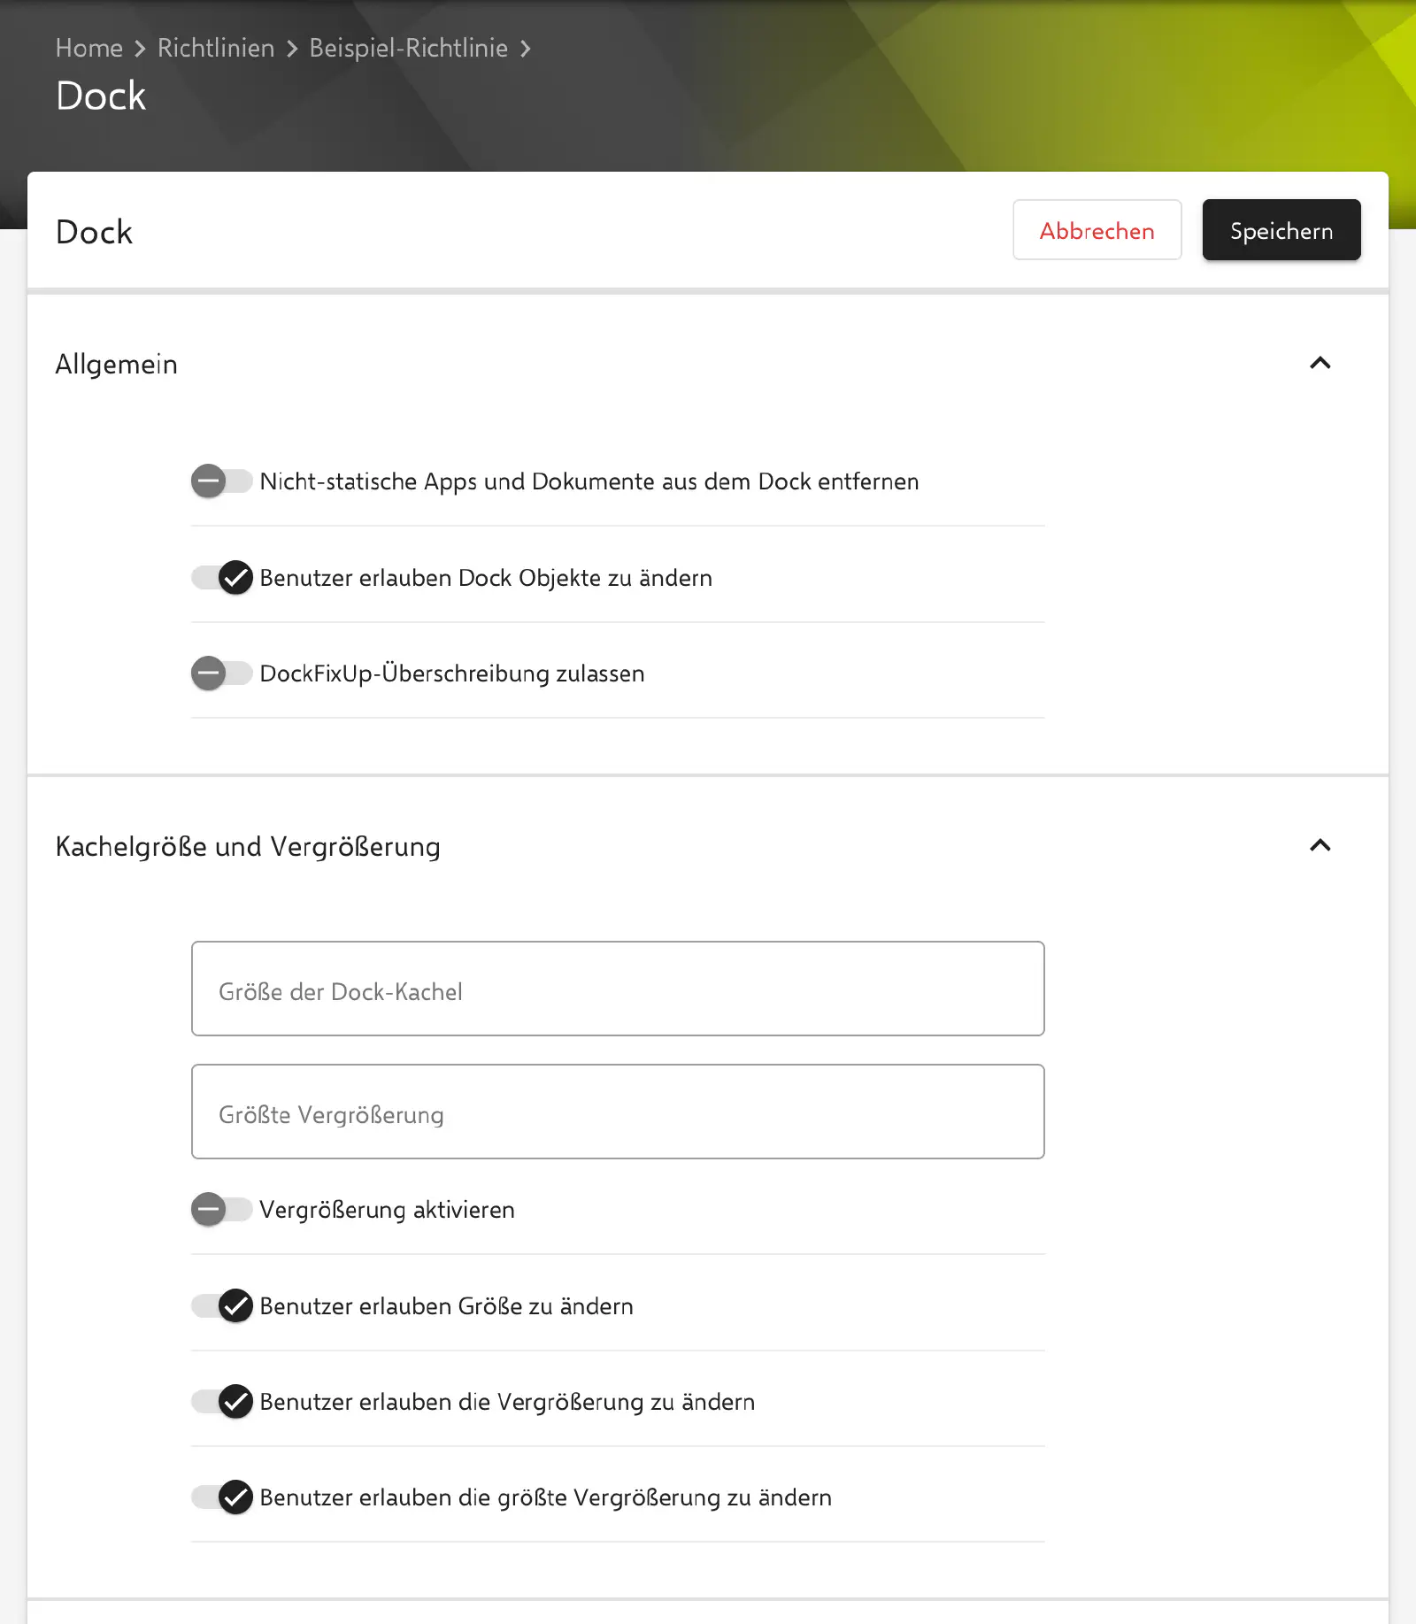The height and width of the screenshot is (1624, 1416).
Task: Open Richtlinien breadcrumb link
Action: 216,48
